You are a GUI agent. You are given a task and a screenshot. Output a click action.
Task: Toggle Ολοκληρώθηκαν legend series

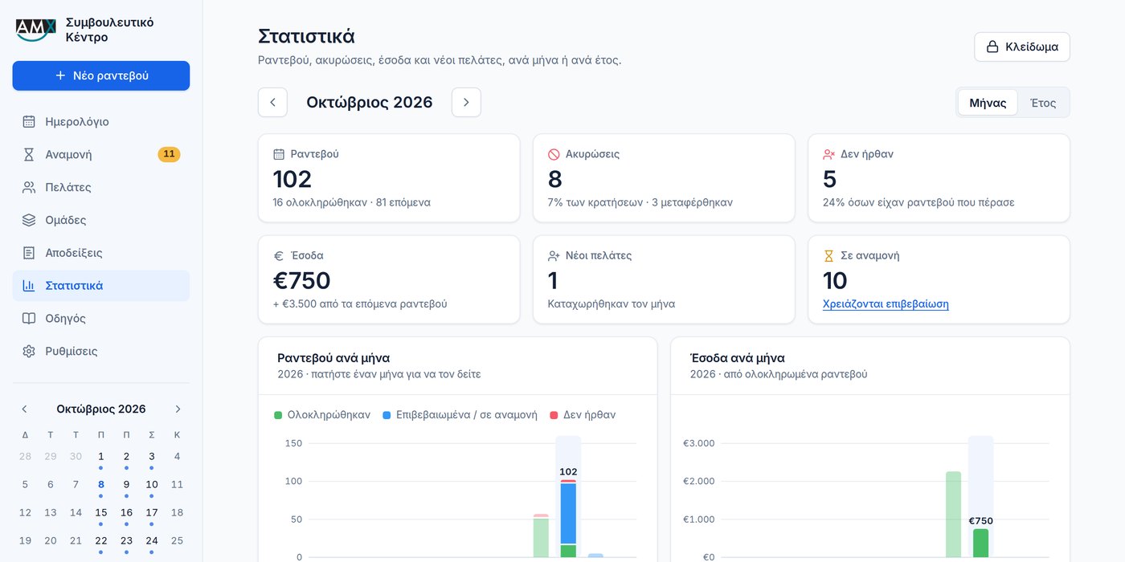click(x=322, y=415)
